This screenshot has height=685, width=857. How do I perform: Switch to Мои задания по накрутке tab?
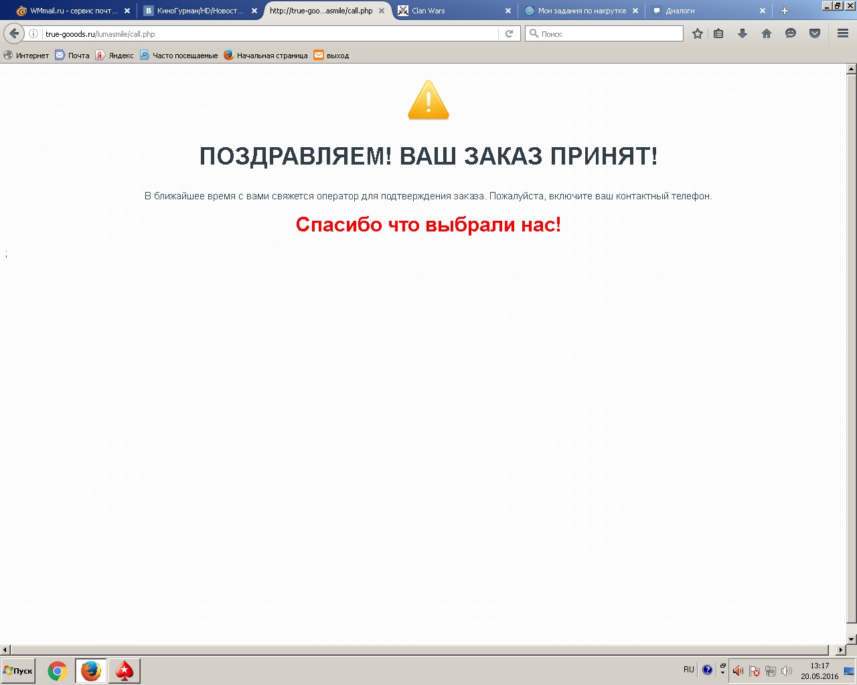point(582,11)
